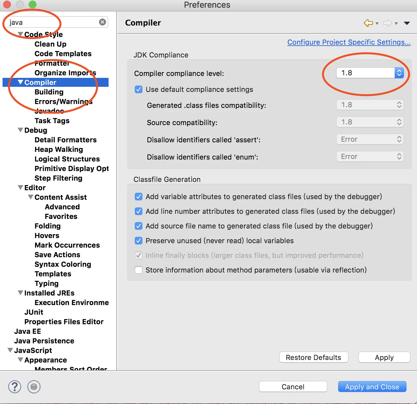Collapse the Appearance tree node
Image resolution: width=417 pixels, height=404 pixels.
point(20,360)
